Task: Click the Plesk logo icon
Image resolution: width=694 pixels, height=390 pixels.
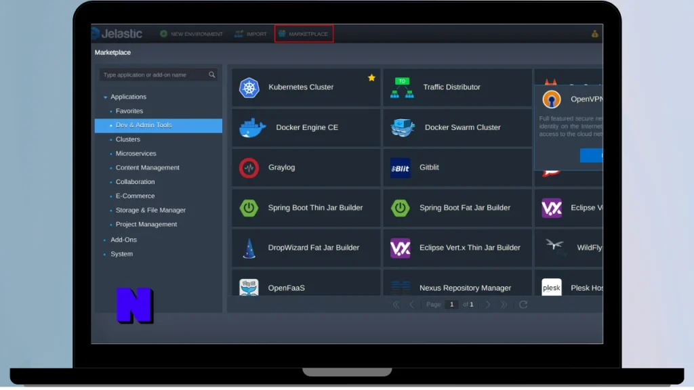Action: coord(552,287)
